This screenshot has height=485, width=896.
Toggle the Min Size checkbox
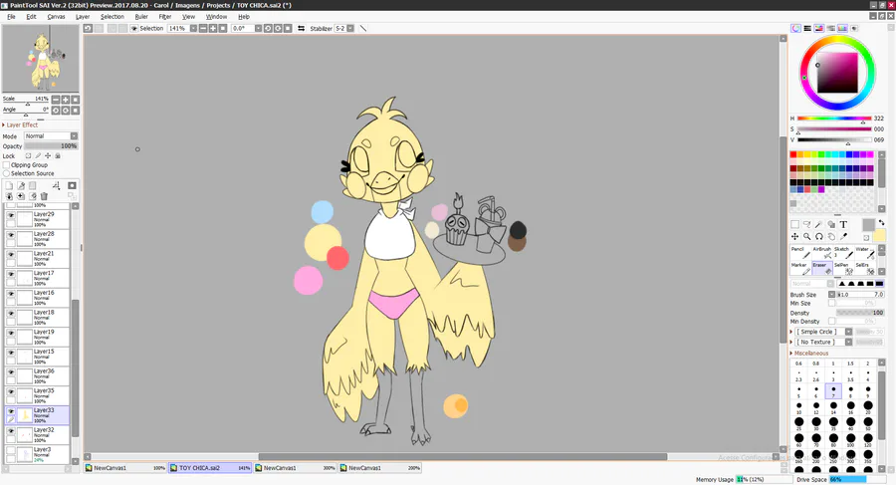pos(832,303)
